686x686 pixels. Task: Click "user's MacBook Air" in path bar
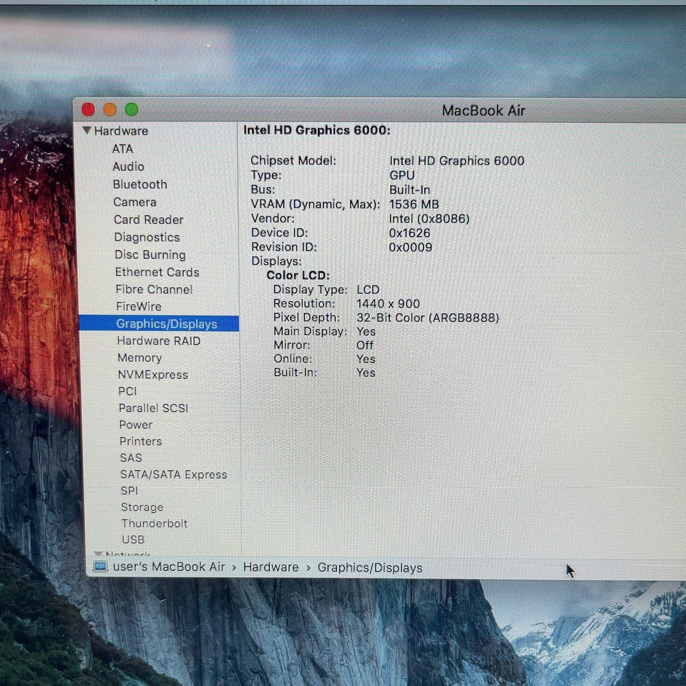pyautogui.click(x=169, y=567)
